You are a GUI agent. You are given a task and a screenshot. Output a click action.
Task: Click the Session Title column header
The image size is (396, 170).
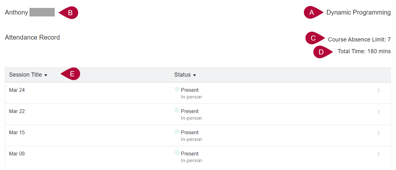(25, 75)
